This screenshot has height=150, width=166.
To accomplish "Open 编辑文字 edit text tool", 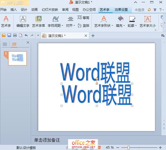I will pyautogui.click(x=23, y=22).
